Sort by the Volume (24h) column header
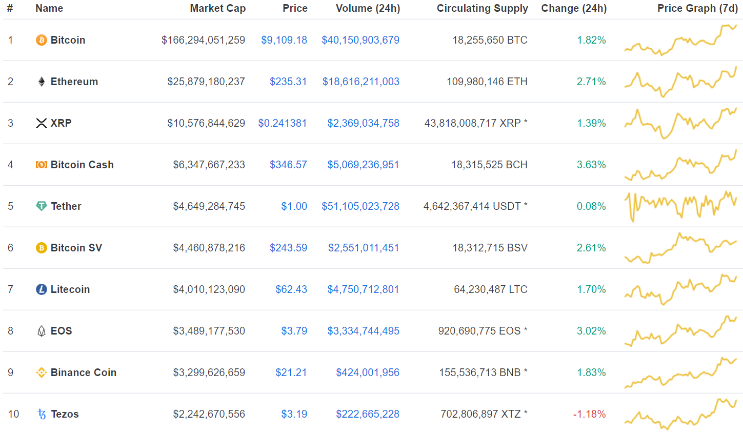The height and width of the screenshot is (432, 743). pos(368,8)
